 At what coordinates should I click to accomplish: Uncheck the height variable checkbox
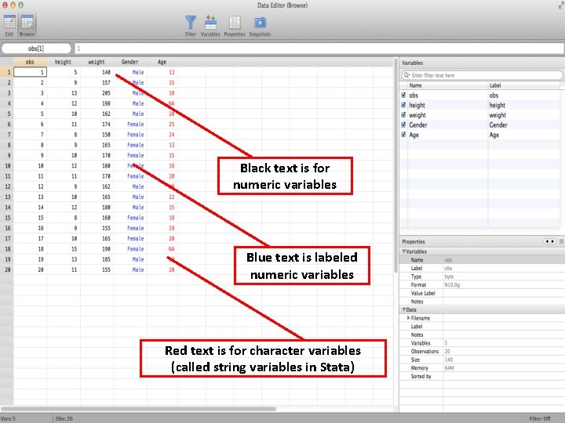click(x=403, y=105)
